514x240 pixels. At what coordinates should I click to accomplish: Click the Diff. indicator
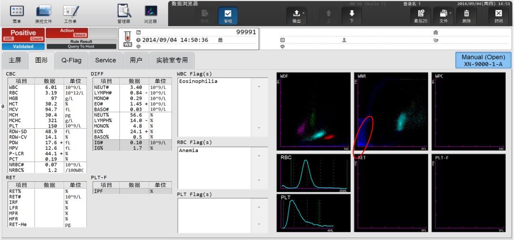(x=8, y=38)
